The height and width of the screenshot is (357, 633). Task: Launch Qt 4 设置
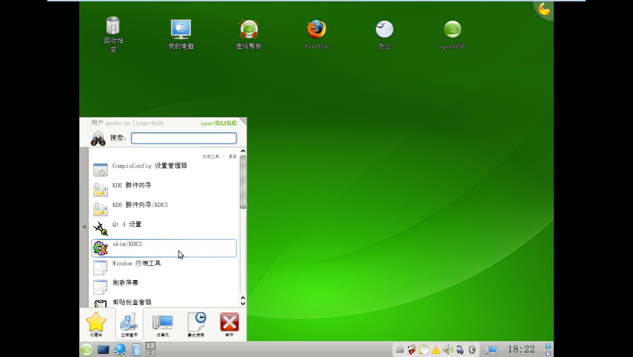click(x=164, y=228)
